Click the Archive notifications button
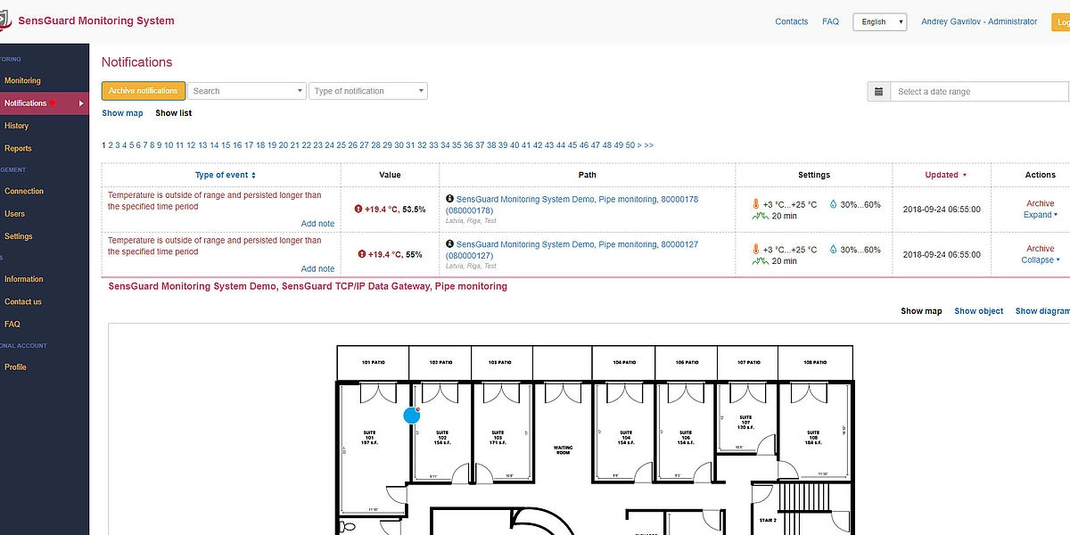Viewport: 1070px width, 535px height. coord(144,91)
